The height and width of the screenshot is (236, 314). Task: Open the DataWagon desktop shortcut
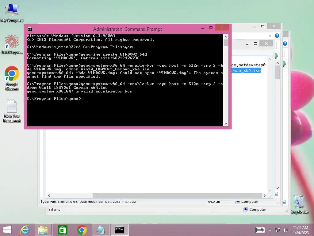(x=12, y=44)
